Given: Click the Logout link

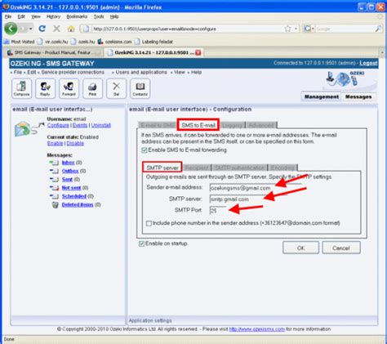Looking at the screenshot, I should 368,63.
